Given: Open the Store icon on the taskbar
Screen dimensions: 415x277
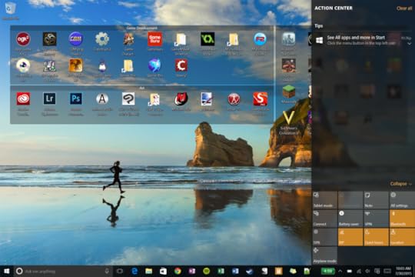Looking at the screenshot, I should point(163,271).
